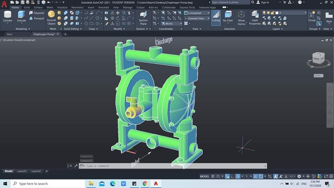This screenshot has height=188, width=334.
Task: Click the Base view tool
Action: pos(329,17)
